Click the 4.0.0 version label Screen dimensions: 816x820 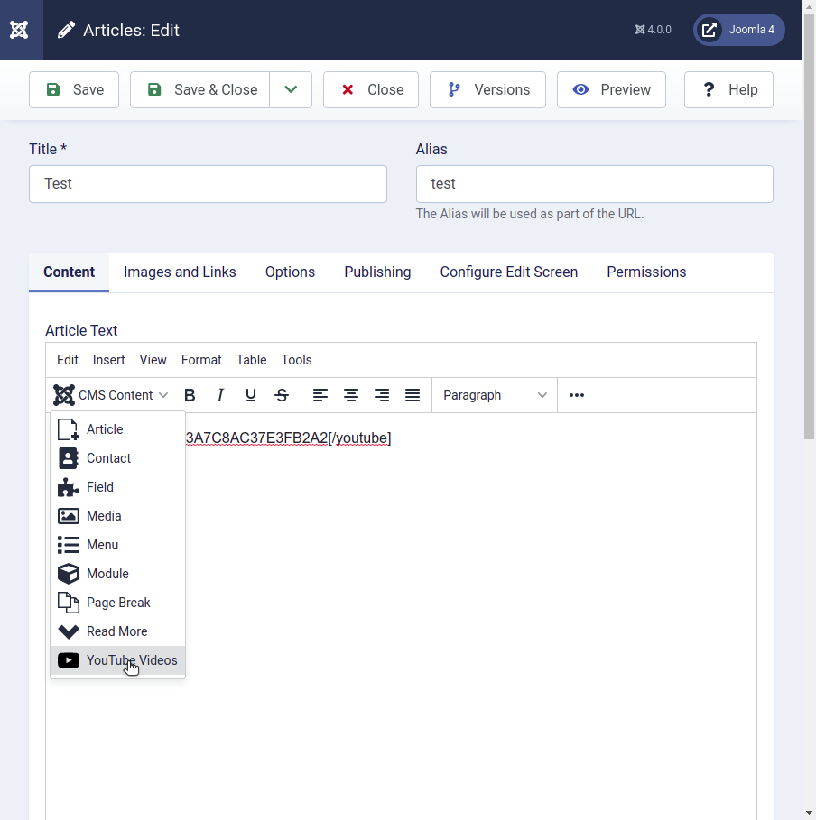(654, 30)
